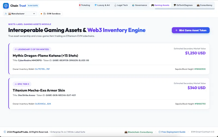
Task: Open wallet address 0x71C765...76F
Action: [43, 69]
